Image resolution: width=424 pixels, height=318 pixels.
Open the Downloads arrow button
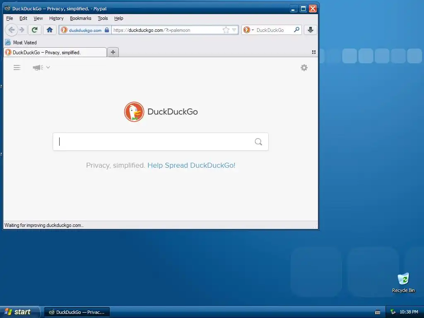coord(311,30)
